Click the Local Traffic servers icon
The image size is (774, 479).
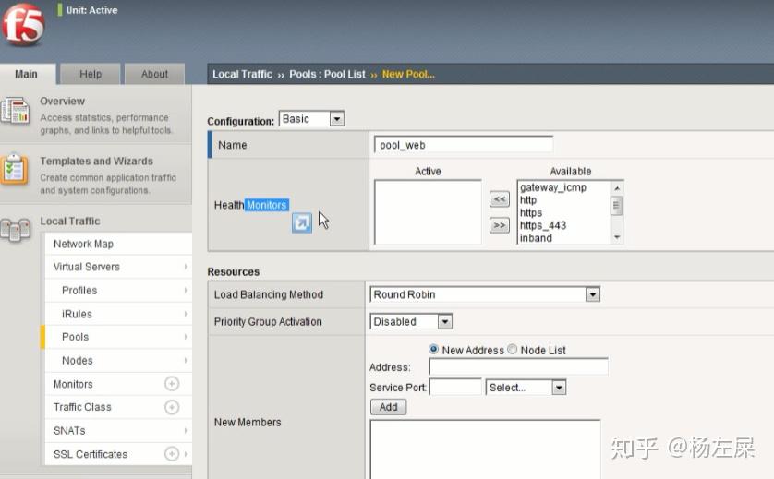click(16, 231)
